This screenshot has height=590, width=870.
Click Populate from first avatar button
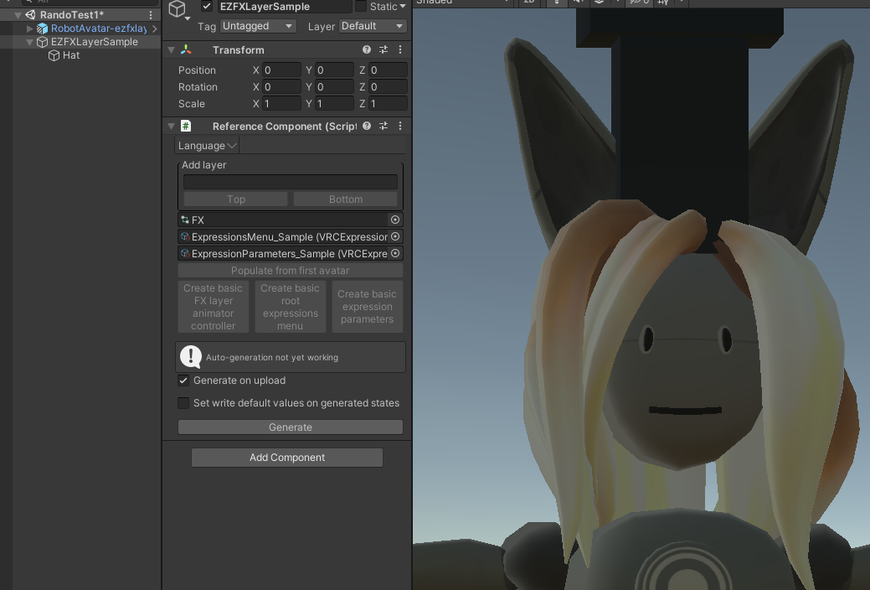coord(291,271)
